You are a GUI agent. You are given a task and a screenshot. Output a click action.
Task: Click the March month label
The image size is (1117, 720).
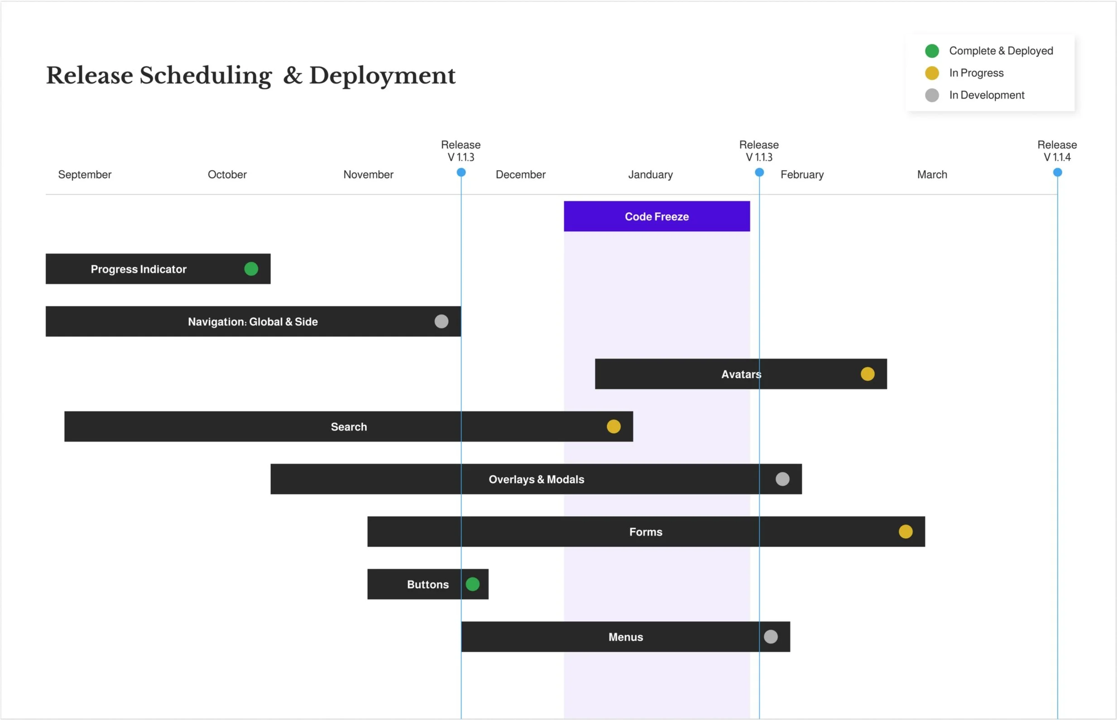[932, 174]
